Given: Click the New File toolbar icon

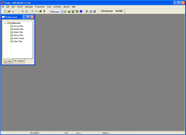Looking at the screenshot, I should point(5,11).
